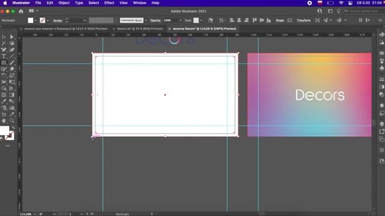385x216 pixels.
Task: Open graphic style dropdown arrow
Action: 201,20
